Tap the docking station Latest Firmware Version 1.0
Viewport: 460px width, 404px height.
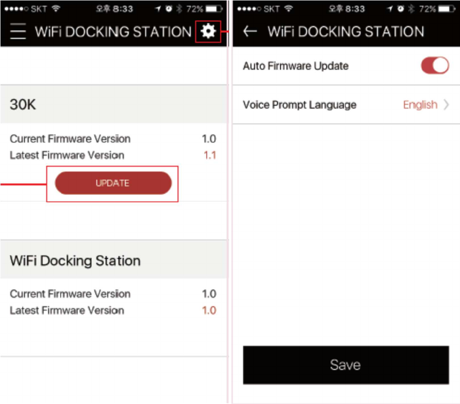coord(209,310)
